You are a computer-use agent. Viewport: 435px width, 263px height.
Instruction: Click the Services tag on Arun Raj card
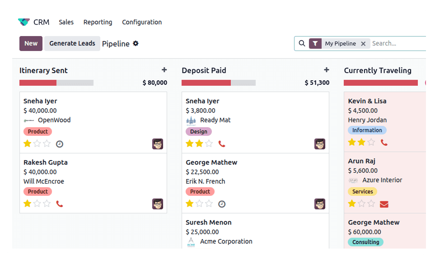pyautogui.click(x=363, y=192)
